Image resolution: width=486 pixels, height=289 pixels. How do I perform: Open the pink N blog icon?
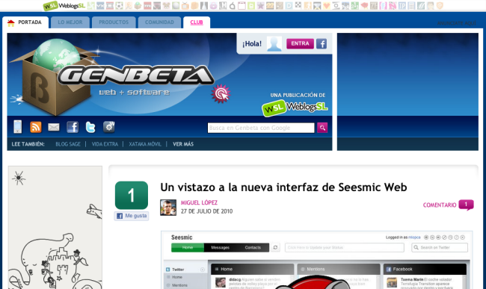393,5
